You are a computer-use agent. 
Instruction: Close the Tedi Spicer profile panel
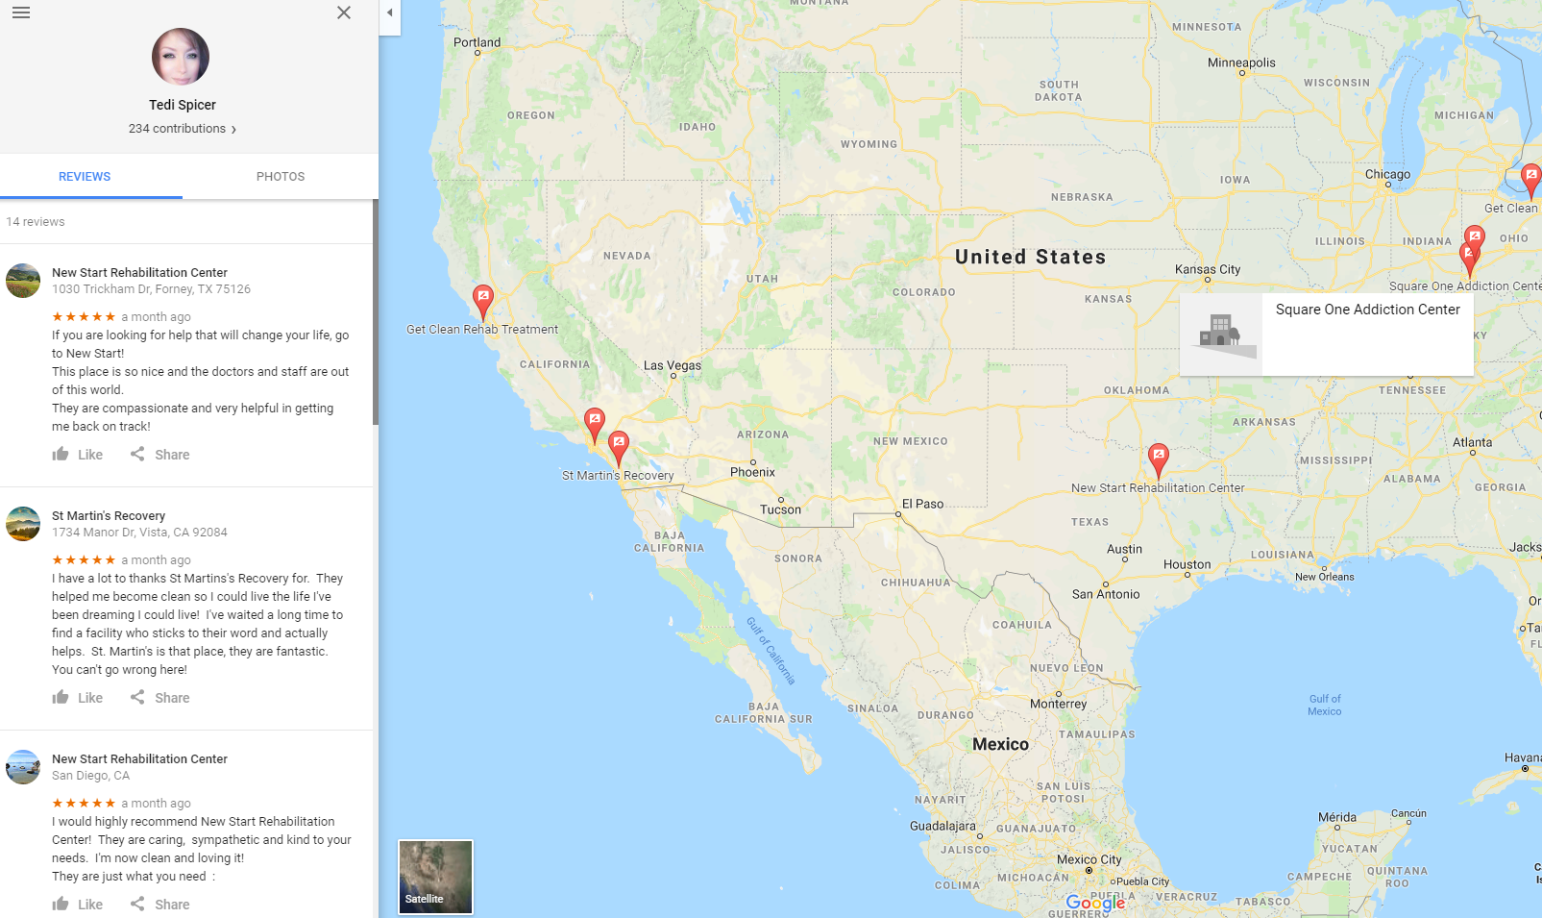(x=344, y=12)
